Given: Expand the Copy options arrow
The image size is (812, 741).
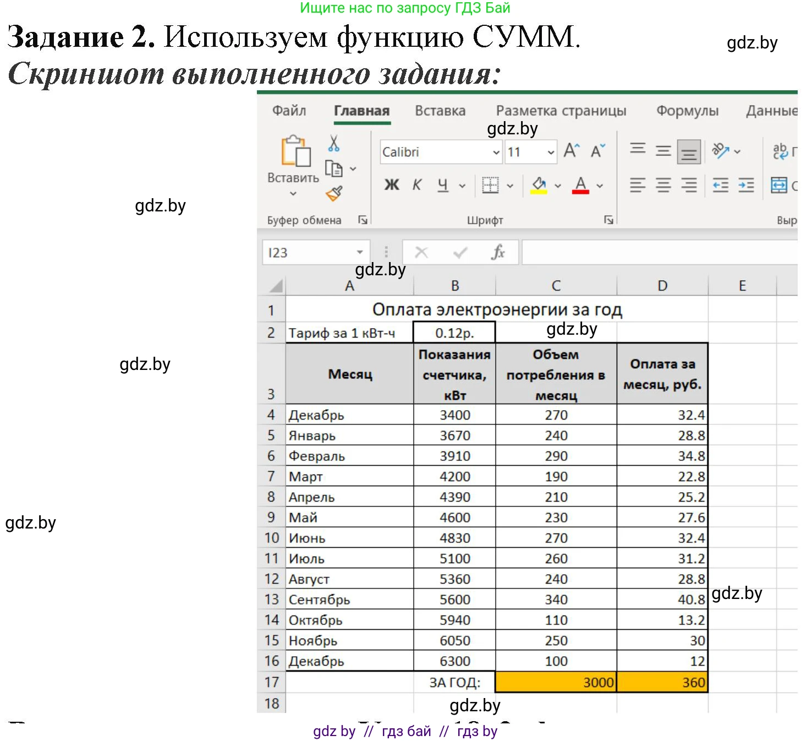Looking at the screenshot, I should pos(353,168).
